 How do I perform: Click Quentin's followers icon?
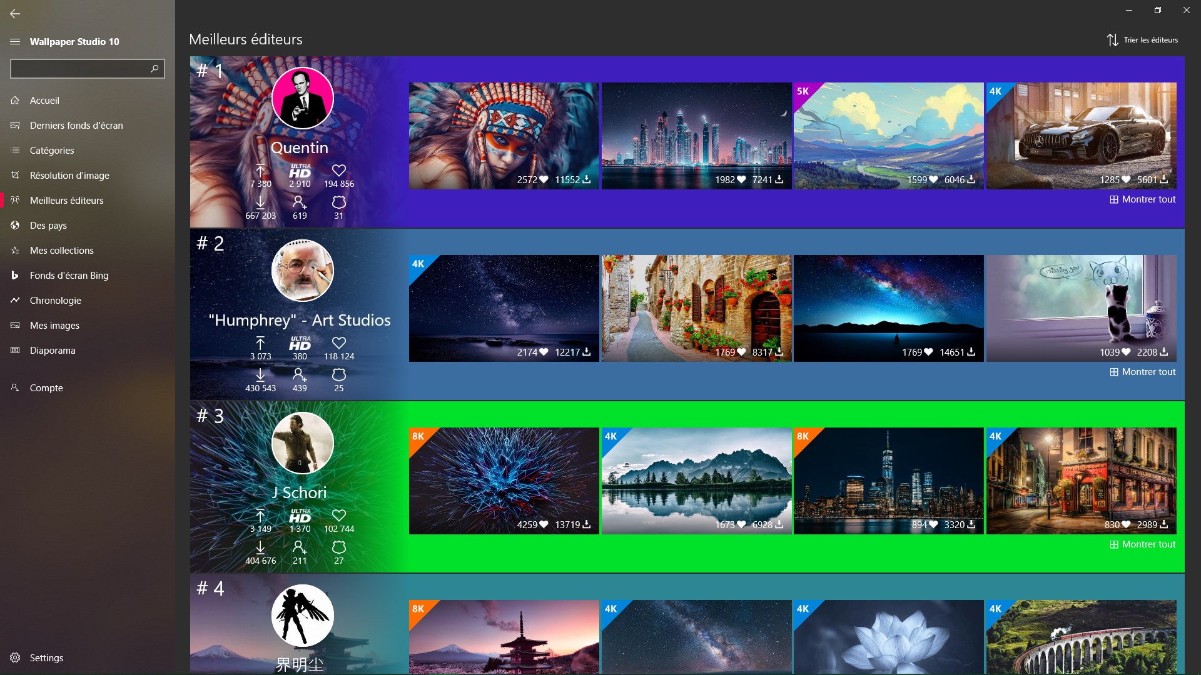[300, 202]
